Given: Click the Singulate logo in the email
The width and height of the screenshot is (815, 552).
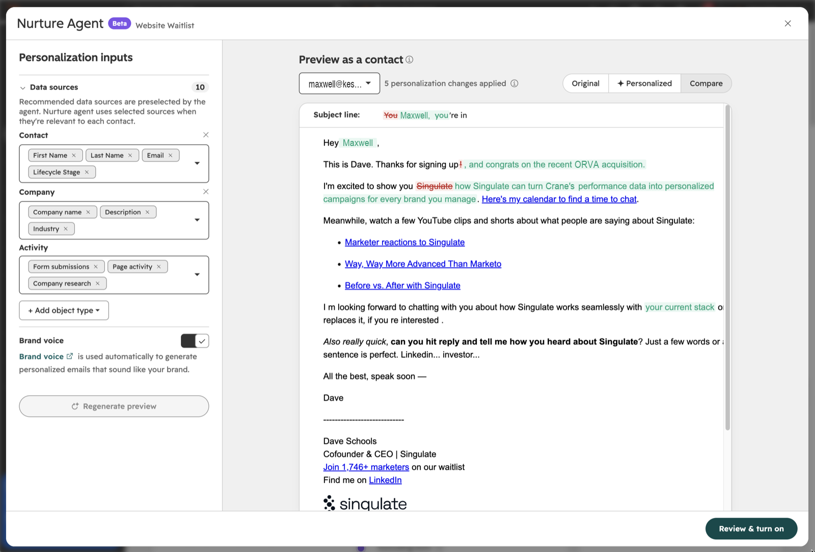Looking at the screenshot, I should 365,503.
